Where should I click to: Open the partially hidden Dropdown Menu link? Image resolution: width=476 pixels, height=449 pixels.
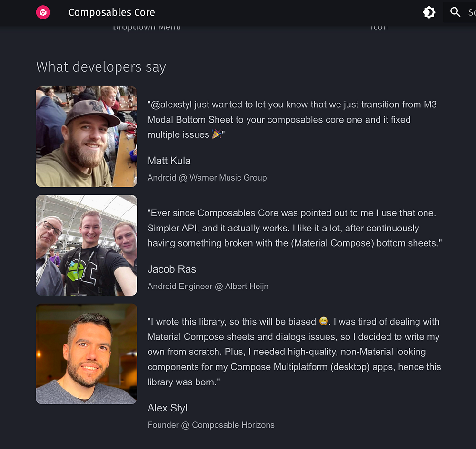point(147,28)
